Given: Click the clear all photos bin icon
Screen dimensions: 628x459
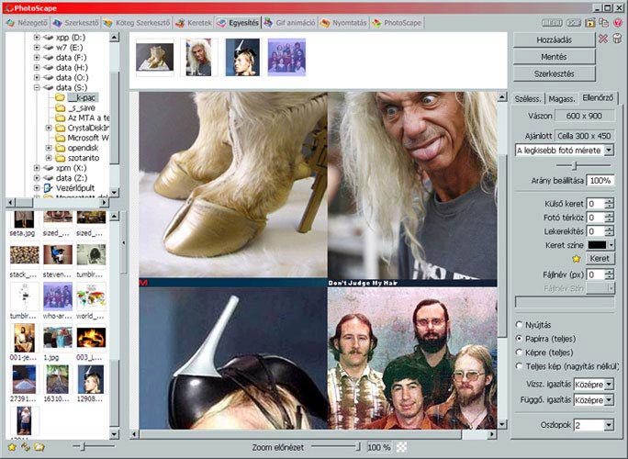Looking at the screenshot, I should [616, 39].
